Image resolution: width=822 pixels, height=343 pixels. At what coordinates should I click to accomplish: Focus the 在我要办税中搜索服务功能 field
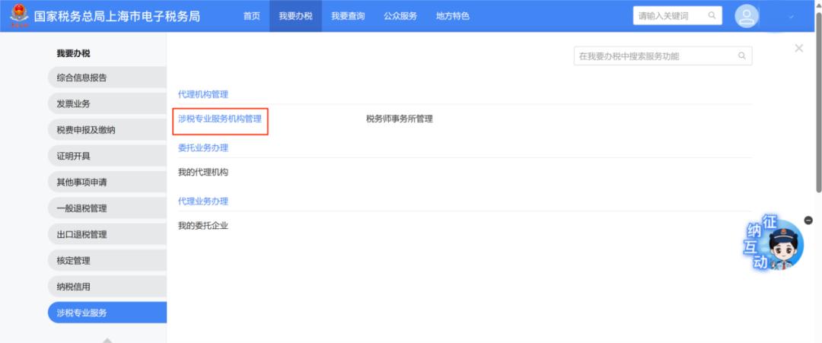point(663,56)
